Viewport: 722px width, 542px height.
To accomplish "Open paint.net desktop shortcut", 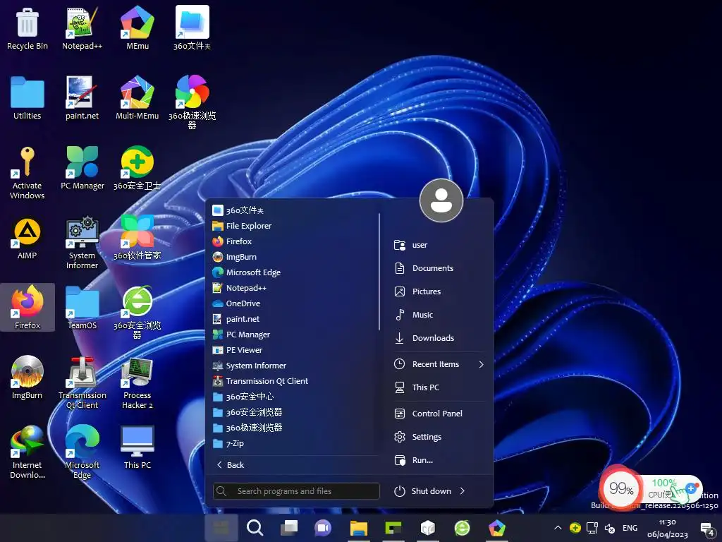I will point(82,98).
